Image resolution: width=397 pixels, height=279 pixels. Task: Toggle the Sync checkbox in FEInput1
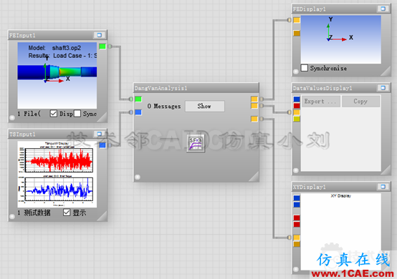coord(77,114)
